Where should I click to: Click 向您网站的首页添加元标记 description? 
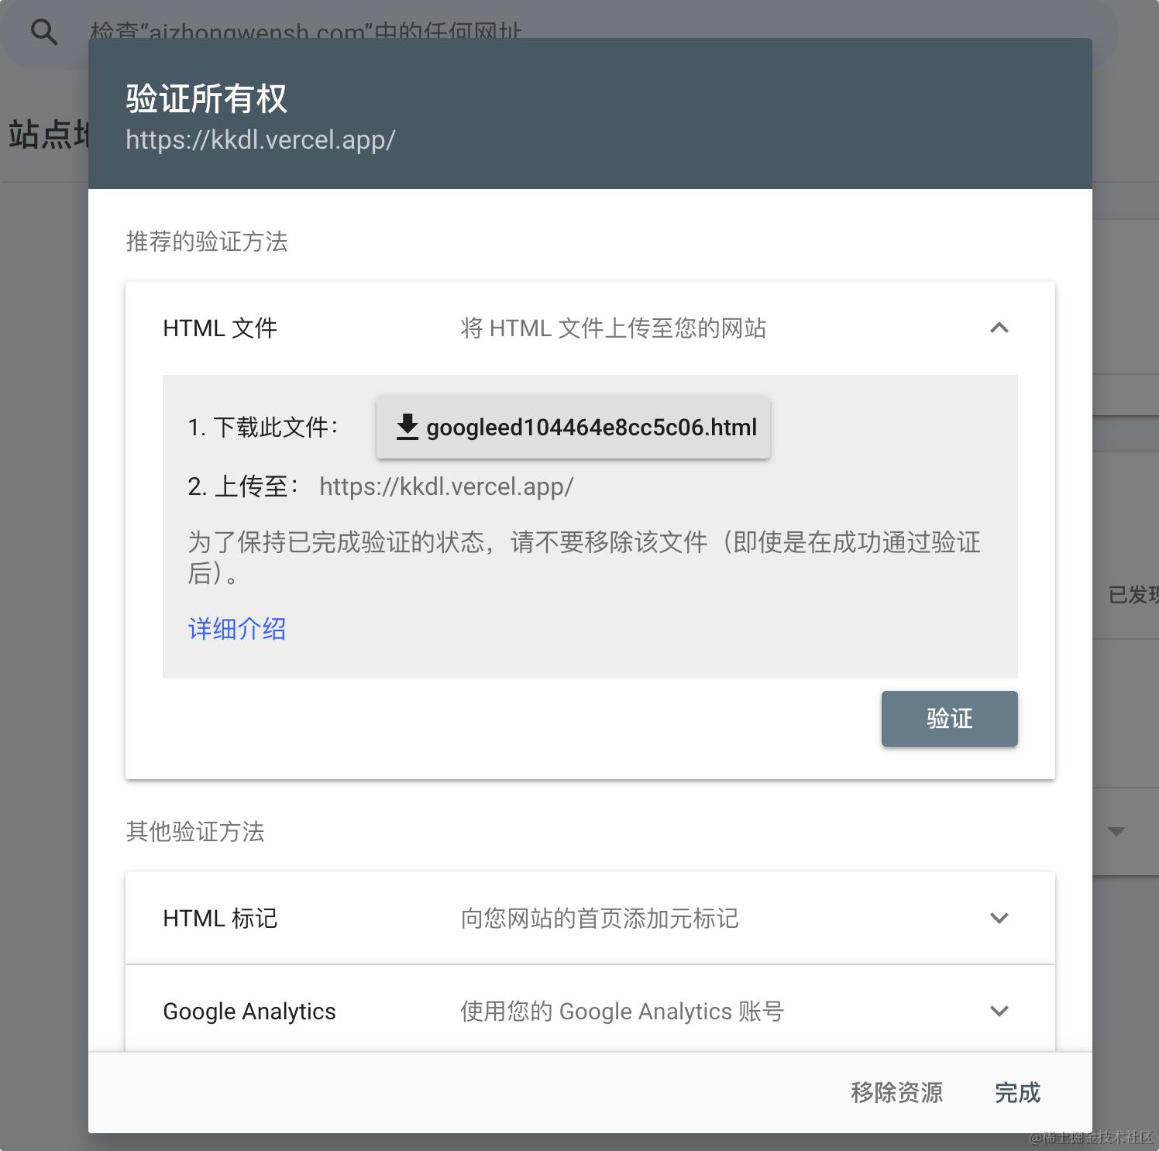point(600,919)
